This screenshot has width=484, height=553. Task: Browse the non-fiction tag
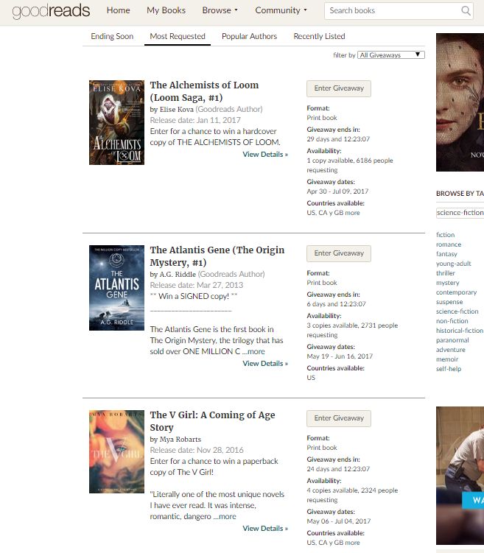coord(452,321)
